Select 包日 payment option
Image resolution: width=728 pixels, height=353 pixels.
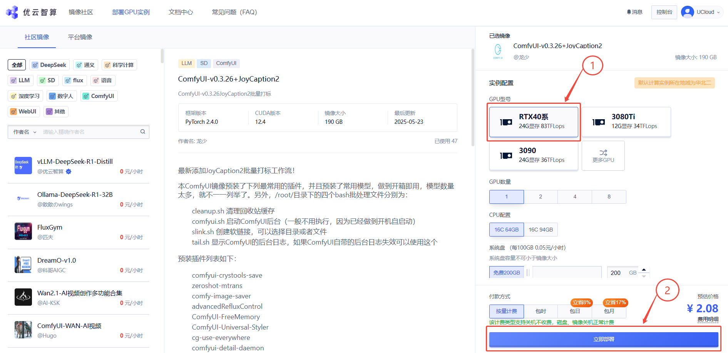coord(575,311)
